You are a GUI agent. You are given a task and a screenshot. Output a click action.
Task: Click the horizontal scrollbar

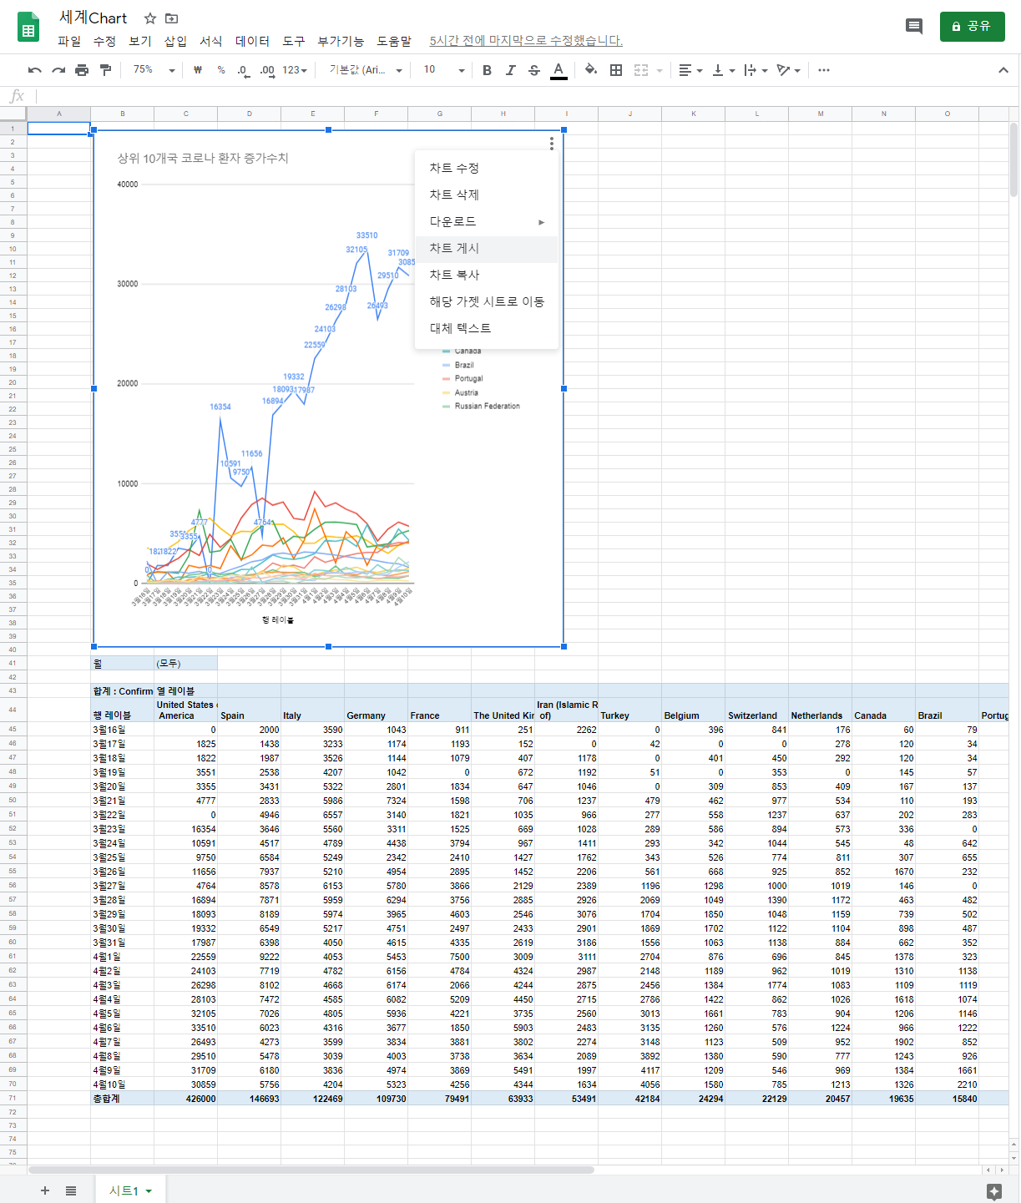pyautogui.click(x=311, y=1170)
